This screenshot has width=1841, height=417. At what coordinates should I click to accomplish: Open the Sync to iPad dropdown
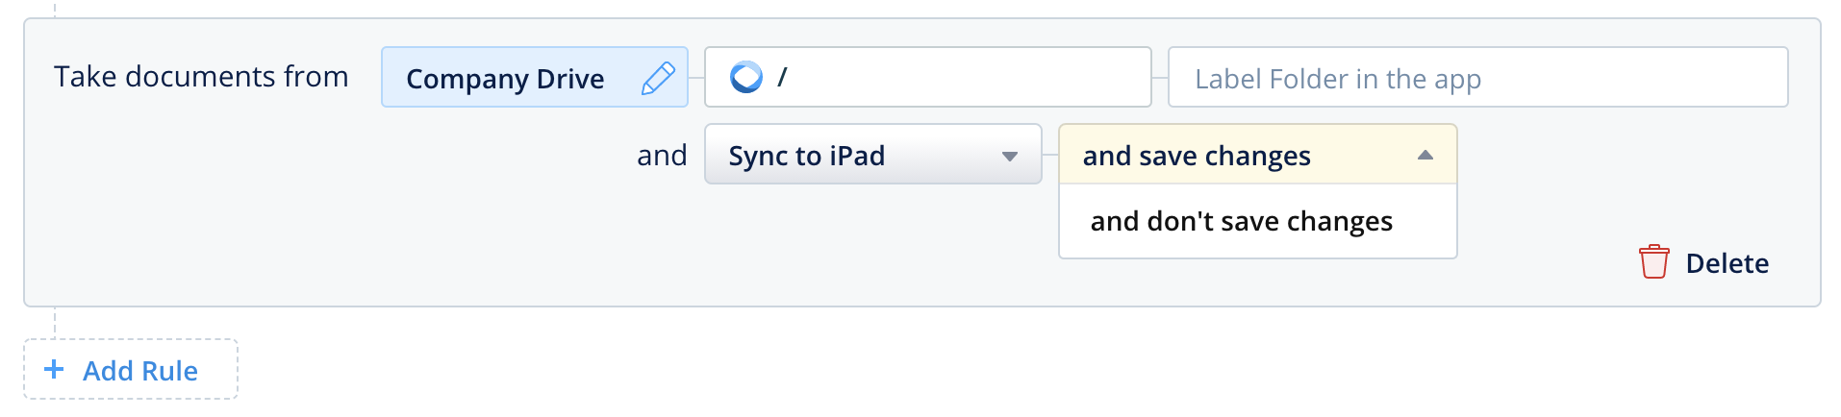click(846, 155)
